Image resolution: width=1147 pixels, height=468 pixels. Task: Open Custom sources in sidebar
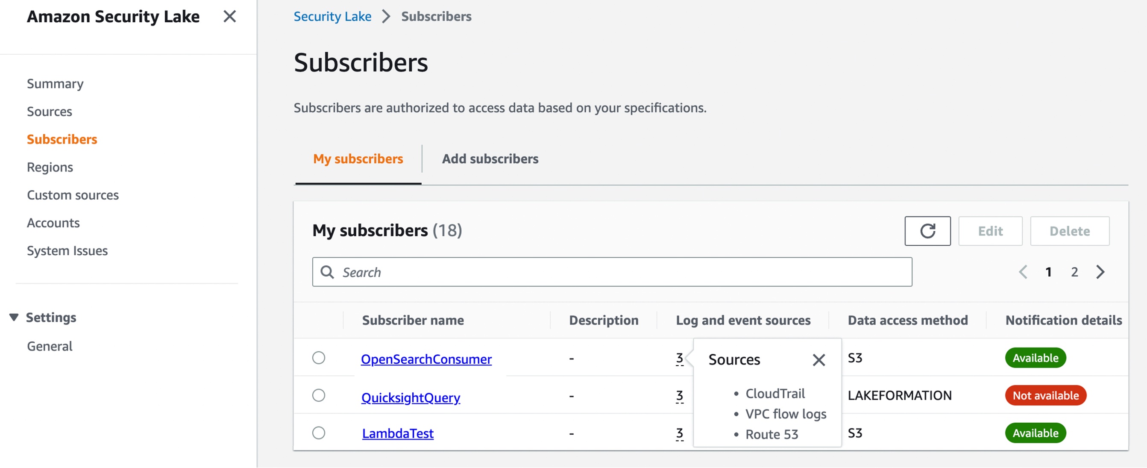pyautogui.click(x=73, y=195)
